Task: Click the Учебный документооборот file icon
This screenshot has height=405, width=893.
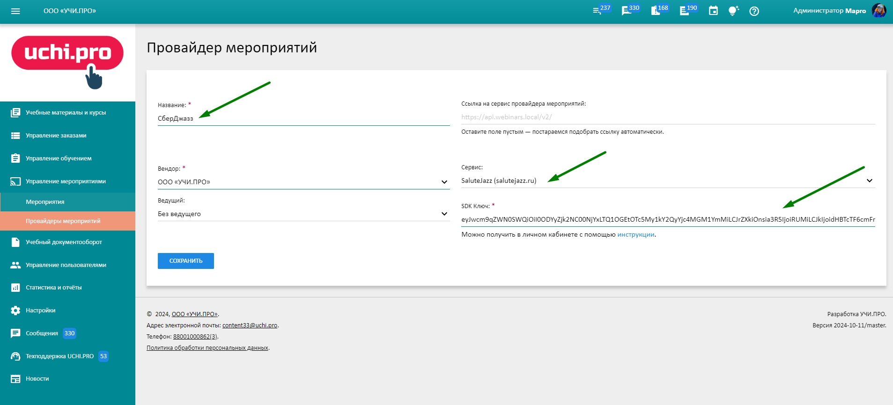Action: click(15, 242)
